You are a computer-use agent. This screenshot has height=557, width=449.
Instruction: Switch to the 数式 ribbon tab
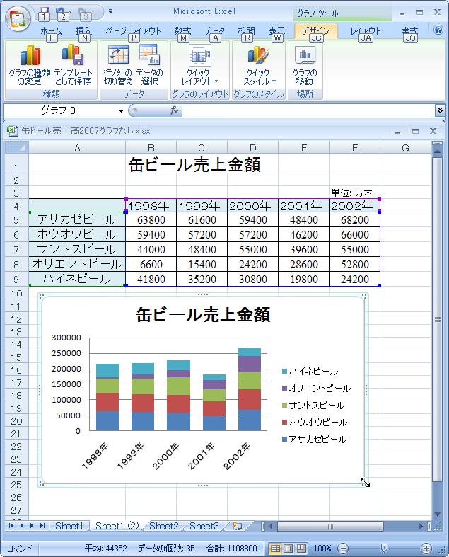click(183, 31)
